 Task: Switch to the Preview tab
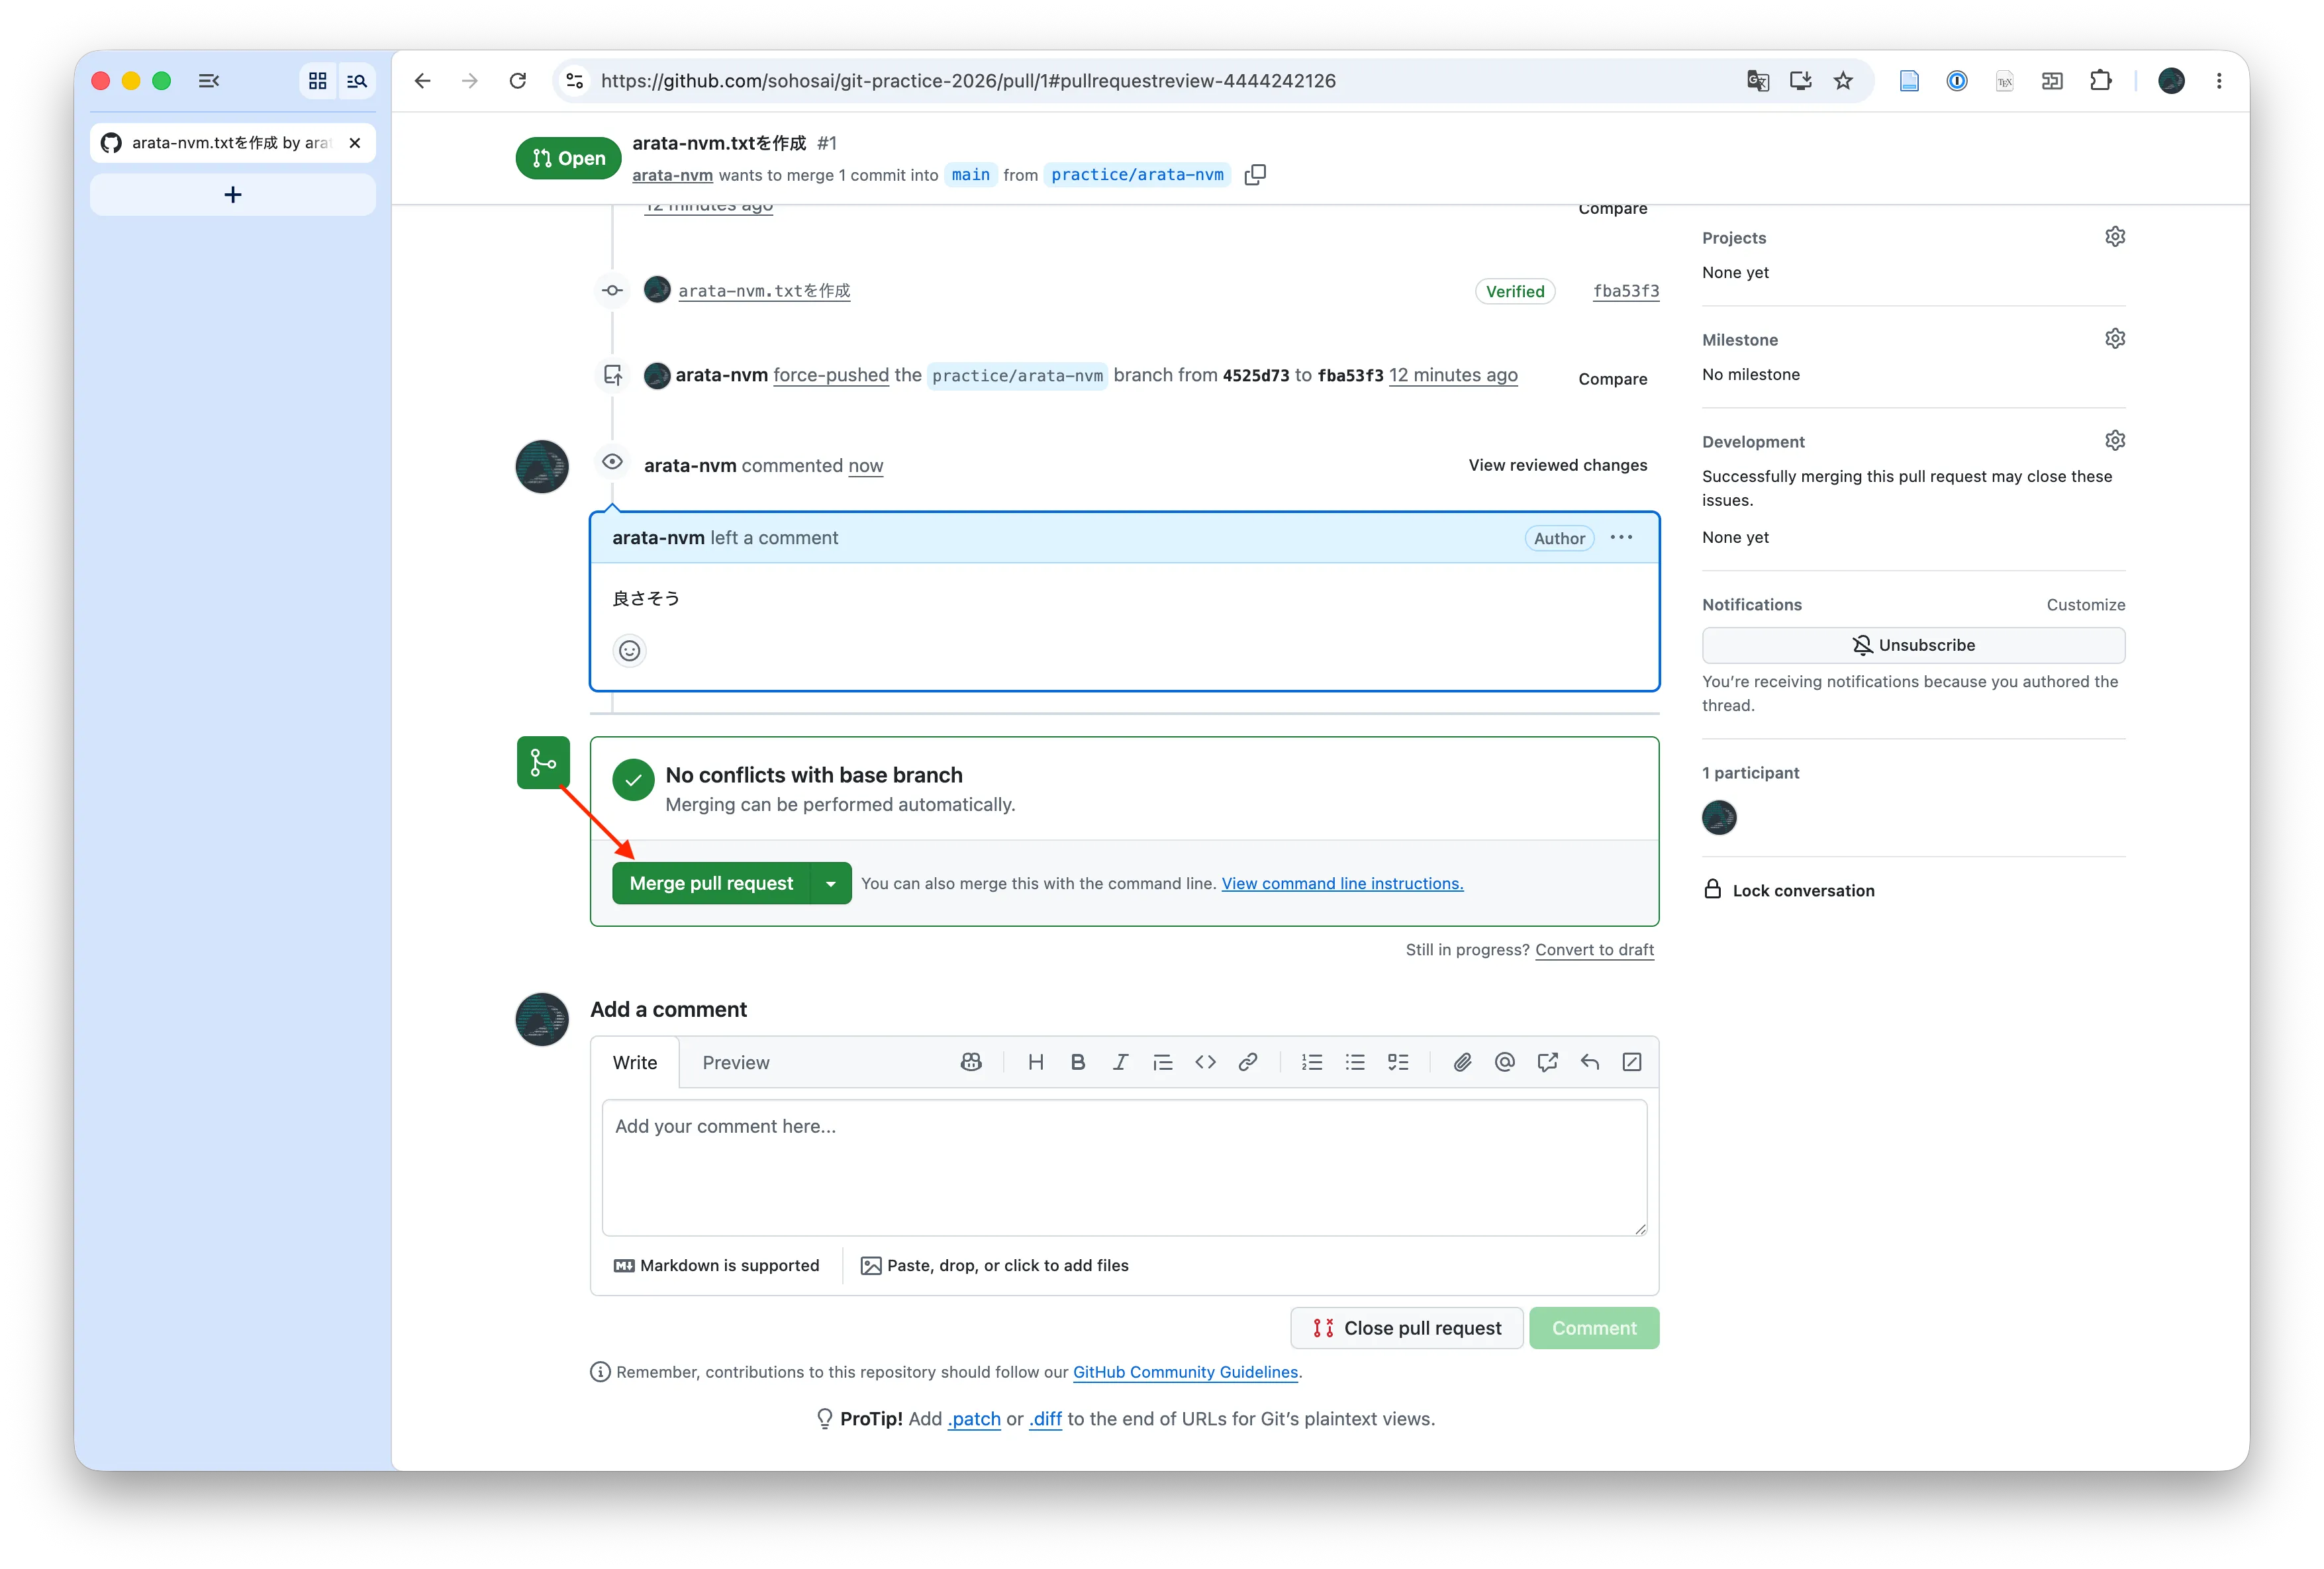(x=735, y=1062)
